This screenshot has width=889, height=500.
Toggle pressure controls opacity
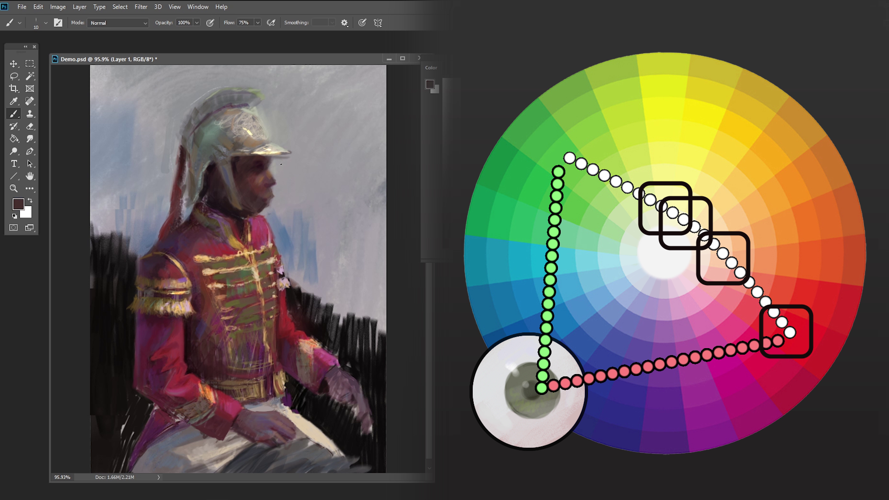coord(211,22)
